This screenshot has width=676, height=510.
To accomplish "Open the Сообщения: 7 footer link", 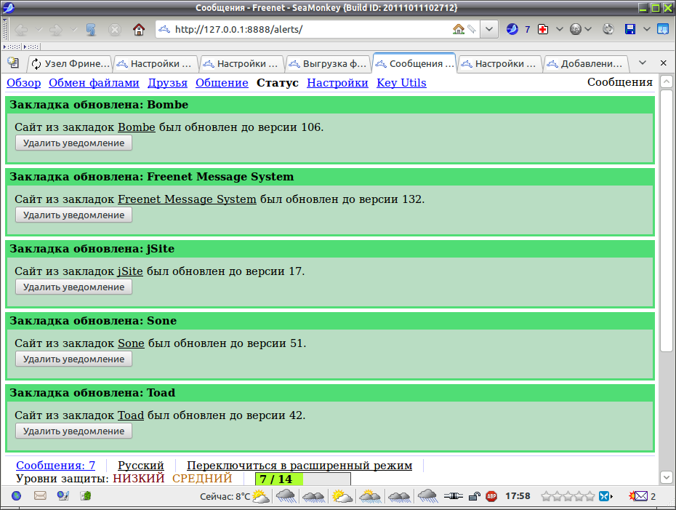I will (56, 465).
